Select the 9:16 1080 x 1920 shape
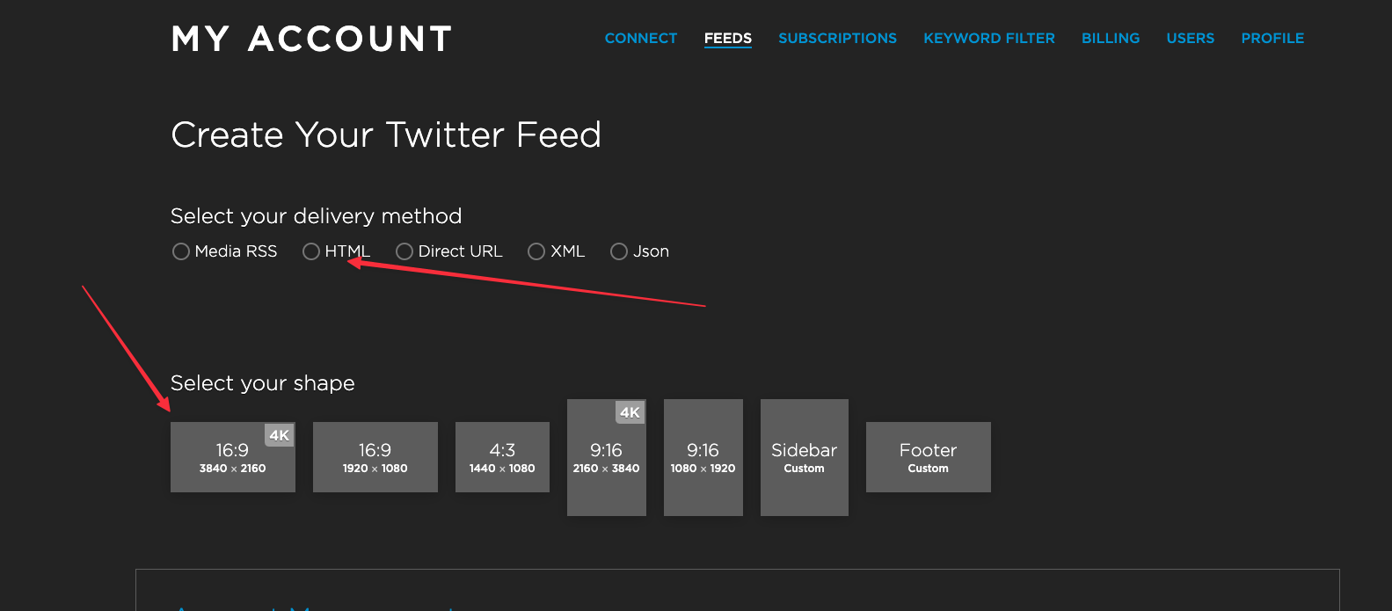This screenshot has height=611, width=1392. pyautogui.click(x=703, y=457)
